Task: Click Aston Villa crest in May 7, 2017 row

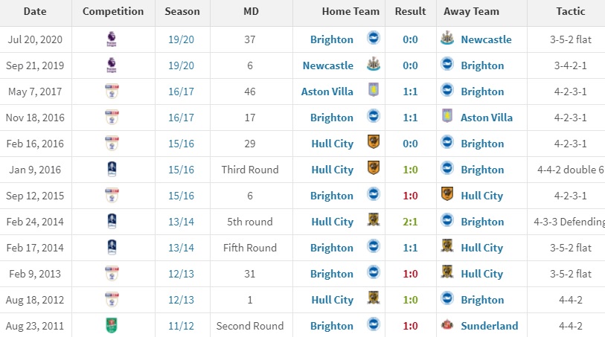Action: coord(374,90)
